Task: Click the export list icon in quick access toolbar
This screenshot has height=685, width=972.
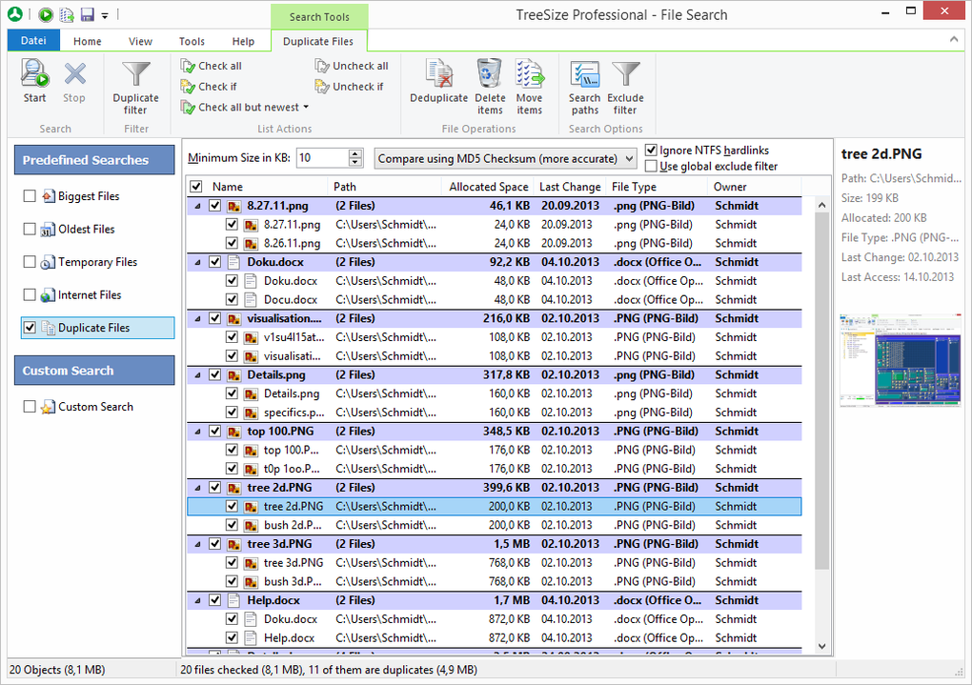Action: [x=67, y=14]
